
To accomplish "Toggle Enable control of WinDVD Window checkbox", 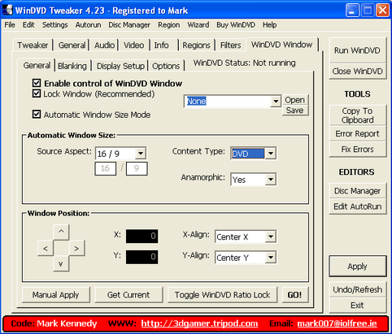I will point(37,83).
